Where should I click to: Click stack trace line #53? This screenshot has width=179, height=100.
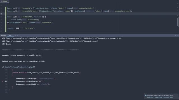pos(50,41)
